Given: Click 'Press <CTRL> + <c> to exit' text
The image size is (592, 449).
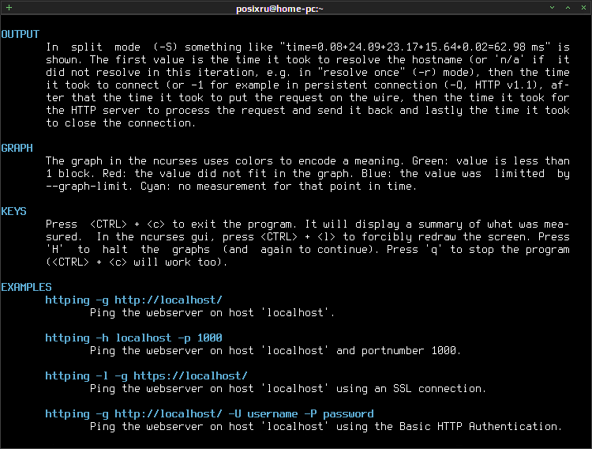Looking at the screenshot, I should click(x=130, y=224).
